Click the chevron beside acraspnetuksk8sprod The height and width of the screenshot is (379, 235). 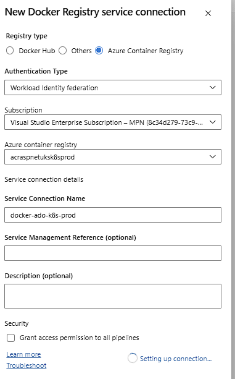[x=213, y=156]
